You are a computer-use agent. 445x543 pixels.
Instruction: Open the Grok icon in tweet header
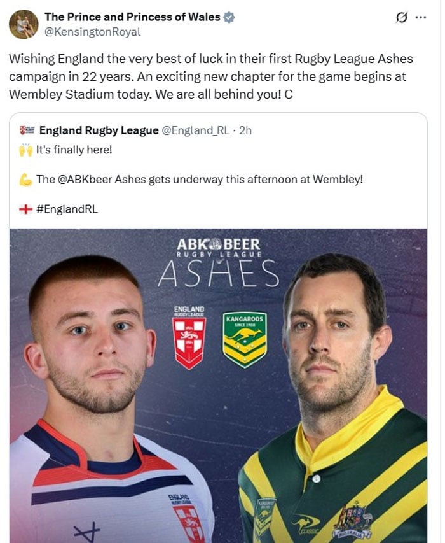pos(400,18)
